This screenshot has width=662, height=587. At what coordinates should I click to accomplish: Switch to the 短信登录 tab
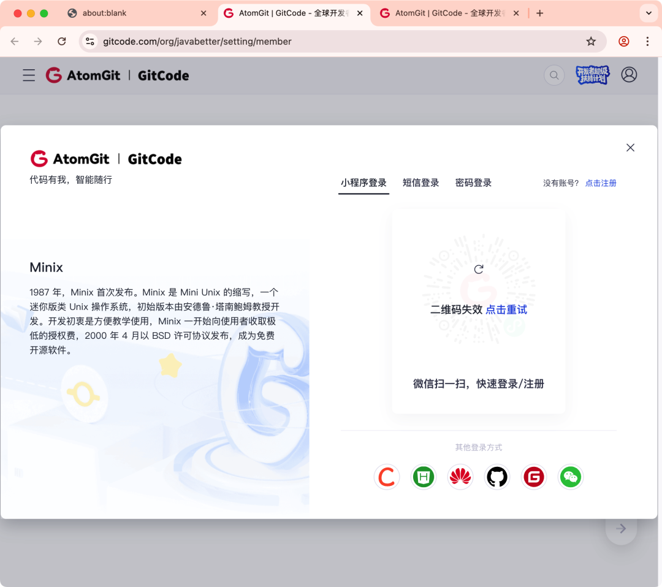point(421,183)
